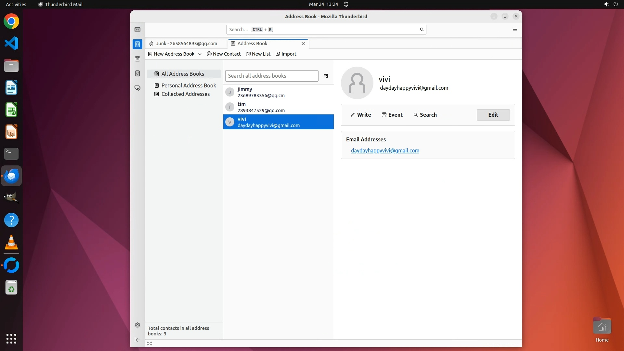
Task: Collapse the spaces toolbar
Action: (x=137, y=340)
